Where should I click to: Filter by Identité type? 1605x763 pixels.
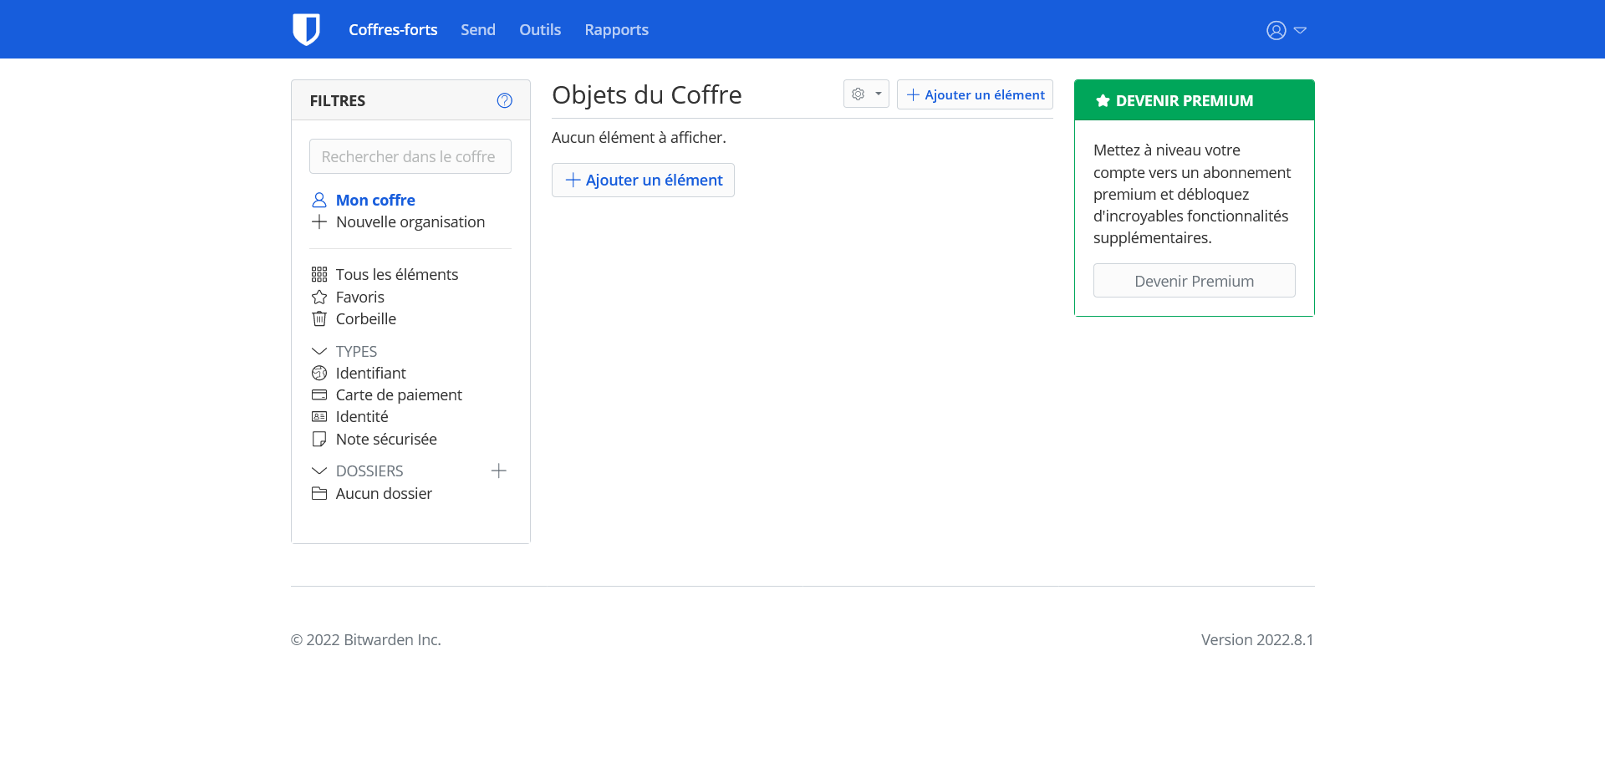click(361, 416)
